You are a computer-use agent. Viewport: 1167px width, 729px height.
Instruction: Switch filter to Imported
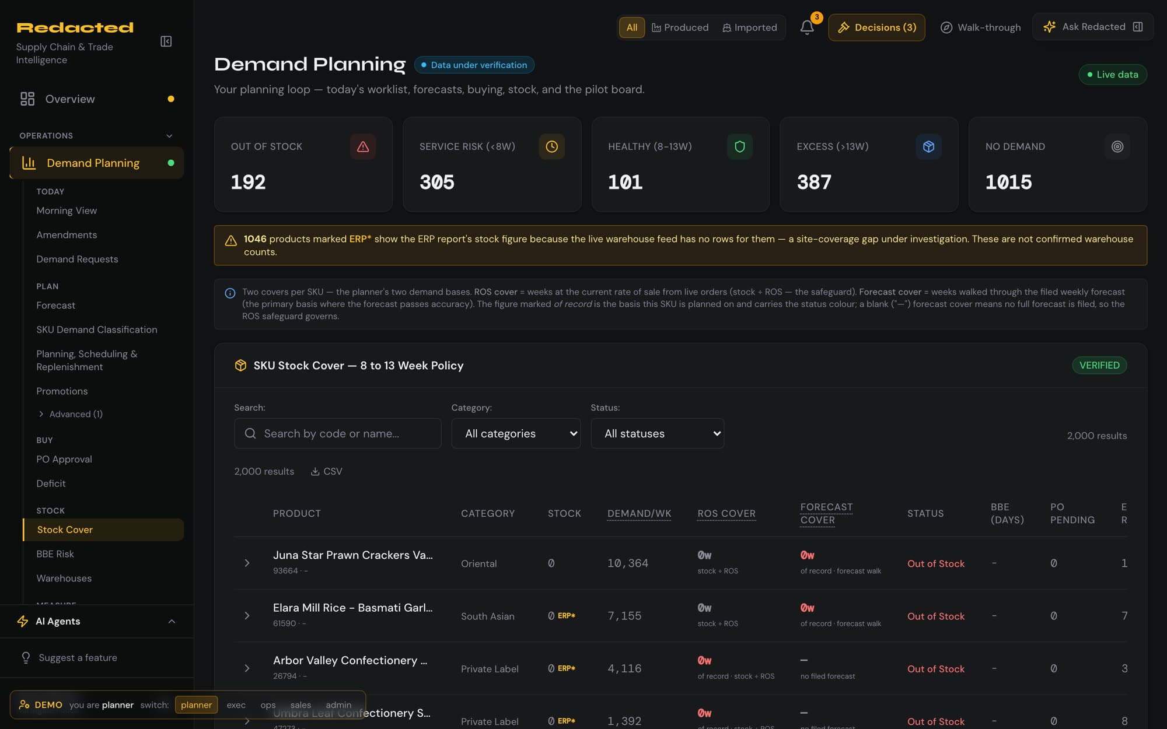pyautogui.click(x=750, y=27)
